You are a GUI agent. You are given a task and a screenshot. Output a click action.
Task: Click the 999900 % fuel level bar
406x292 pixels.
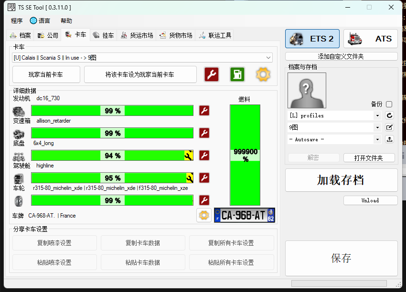tap(245, 155)
